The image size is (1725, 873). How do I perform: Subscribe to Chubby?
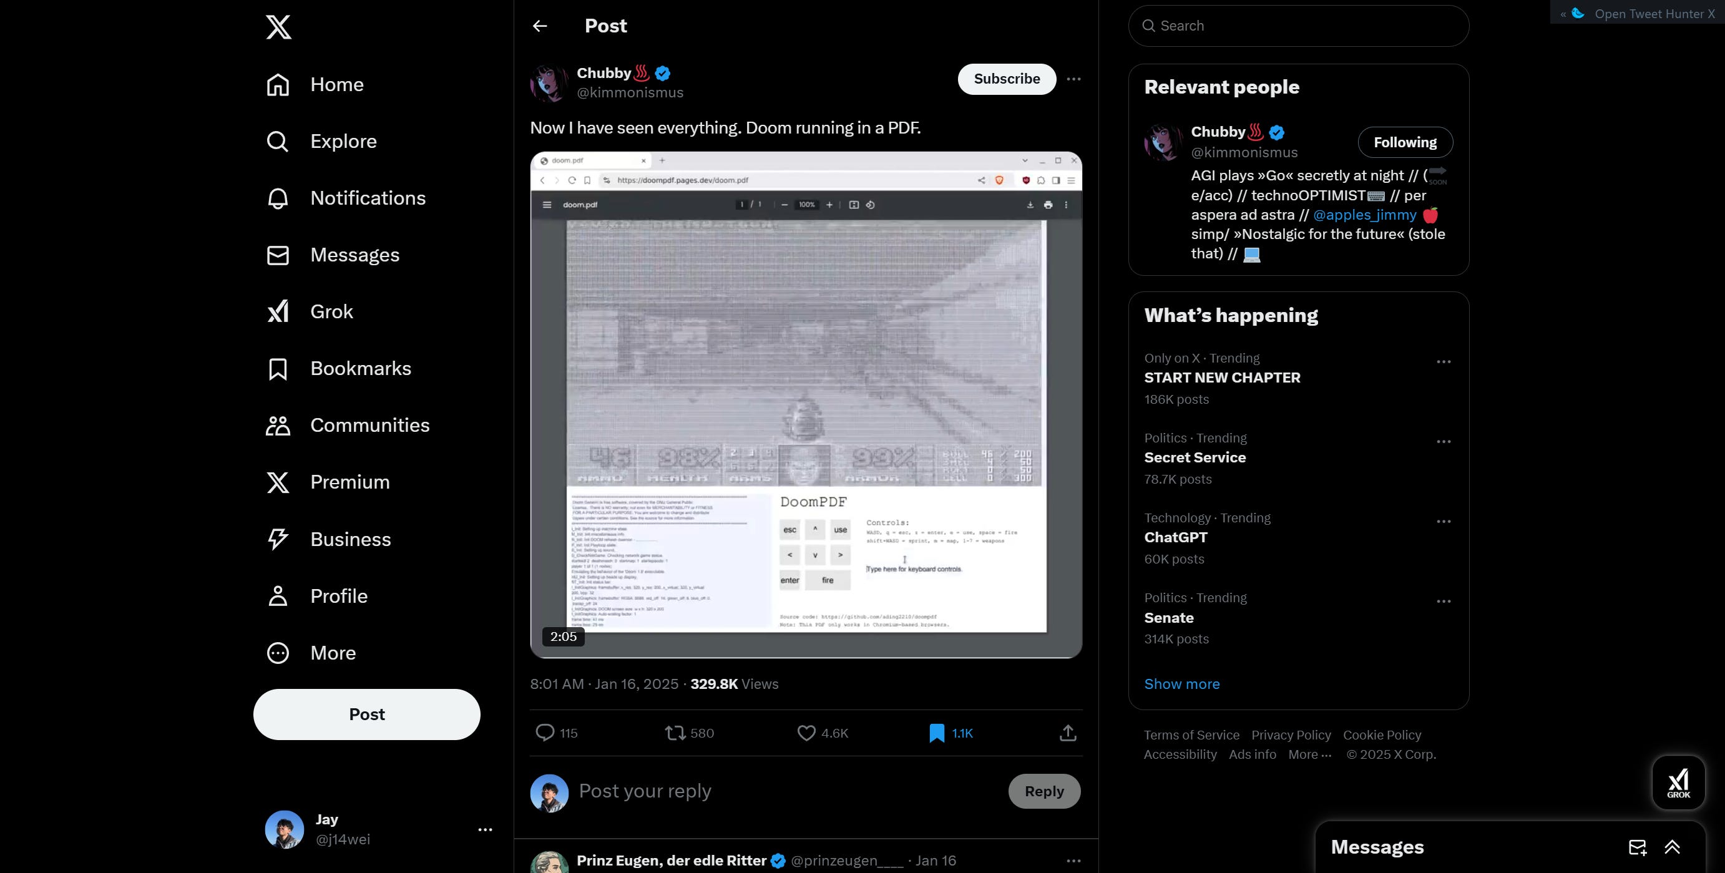coord(1007,79)
